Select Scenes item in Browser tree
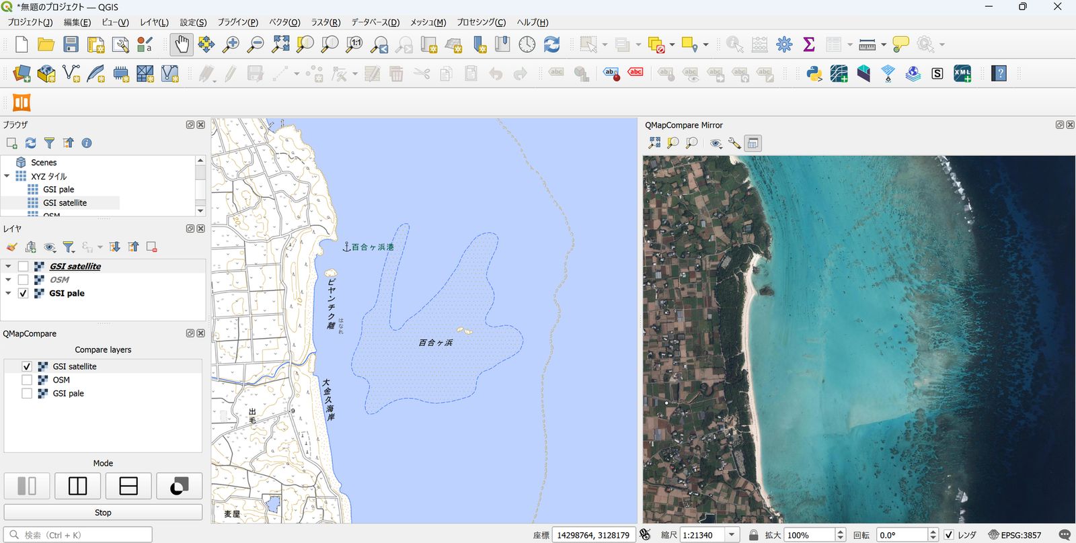This screenshot has width=1076, height=543. [44, 163]
